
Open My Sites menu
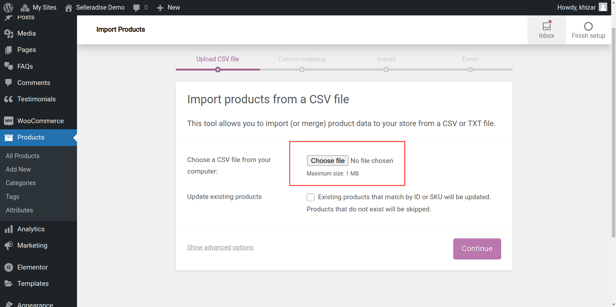(38, 7)
